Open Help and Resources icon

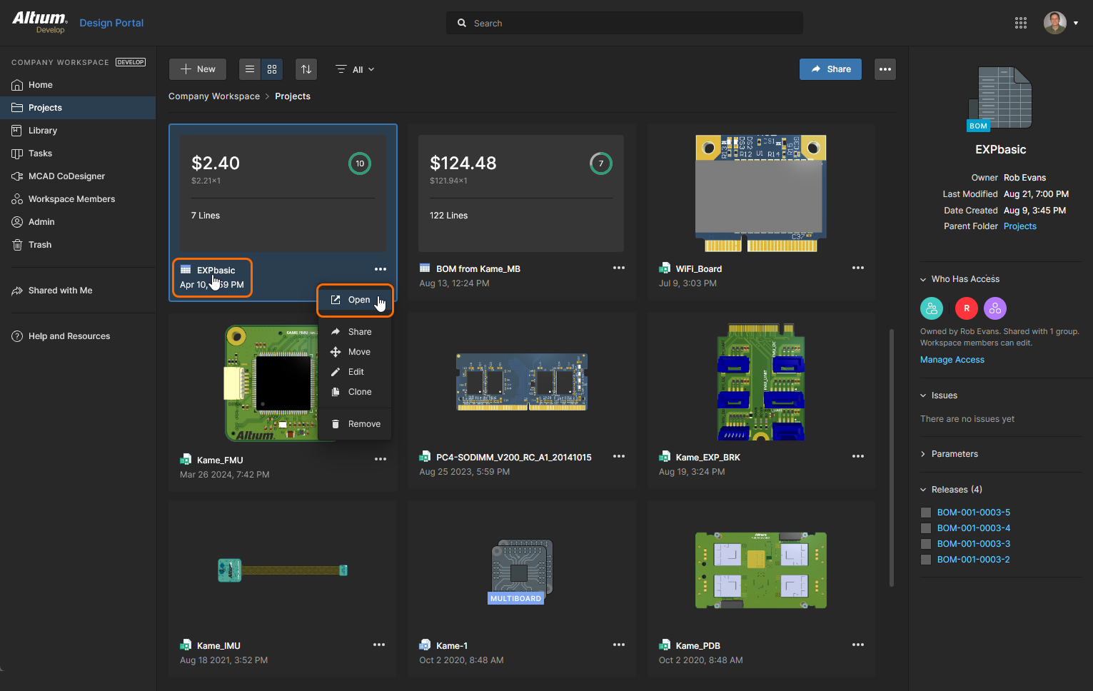point(17,336)
